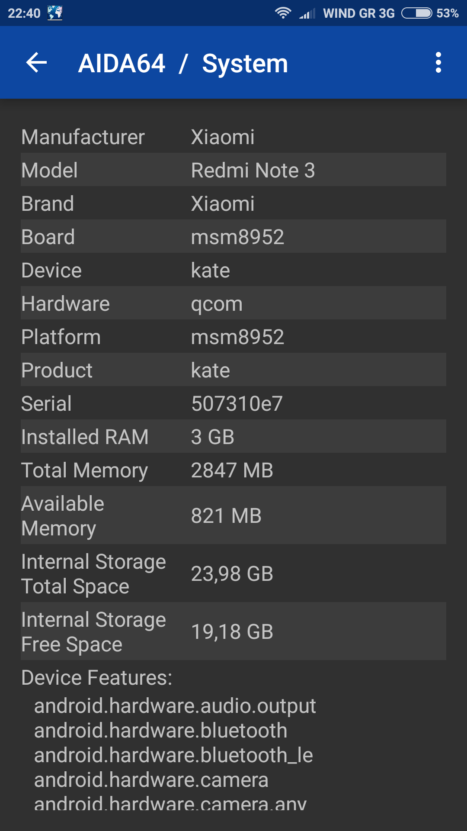This screenshot has width=467, height=831.
Task: Tap the Wi-Fi status icon
Action: (283, 13)
